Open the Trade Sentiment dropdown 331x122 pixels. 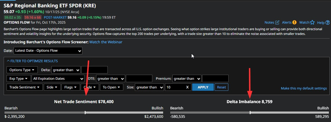point(24,87)
